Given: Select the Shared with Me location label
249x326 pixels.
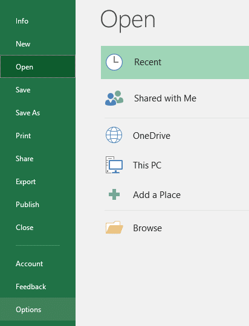Looking at the screenshot, I should [165, 98].
